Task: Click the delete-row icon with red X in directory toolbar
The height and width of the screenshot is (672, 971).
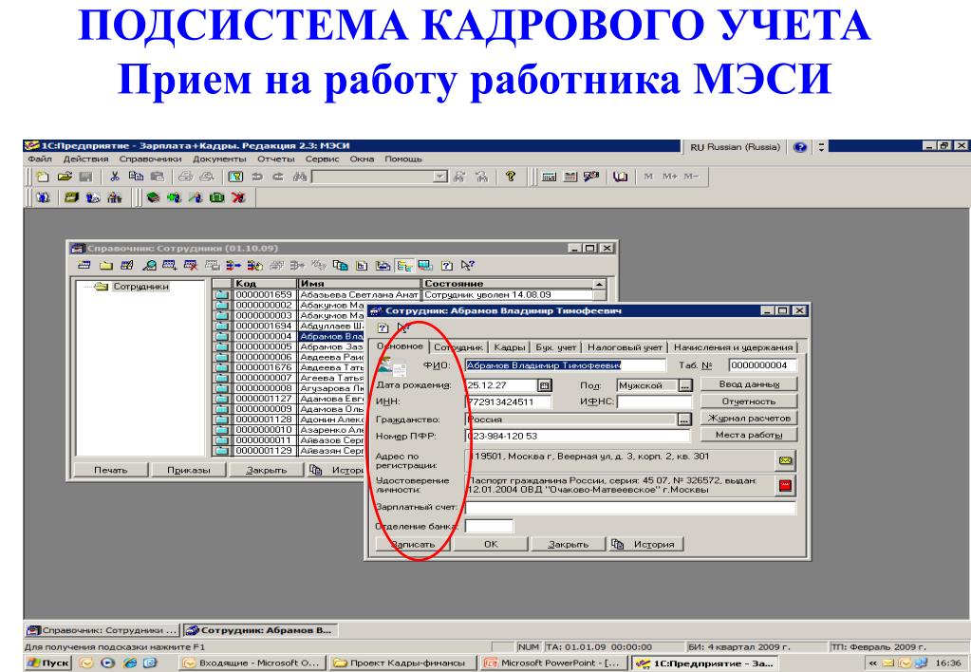Action: click(191, 266)
